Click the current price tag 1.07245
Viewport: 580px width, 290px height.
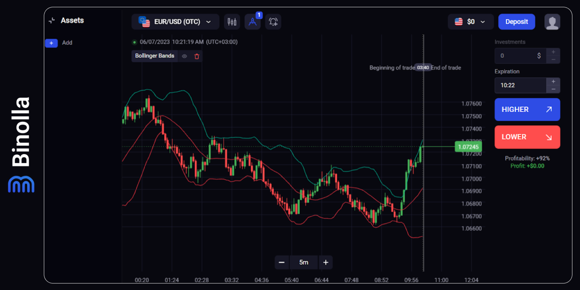pyautogui.click(x=468, y=147)
